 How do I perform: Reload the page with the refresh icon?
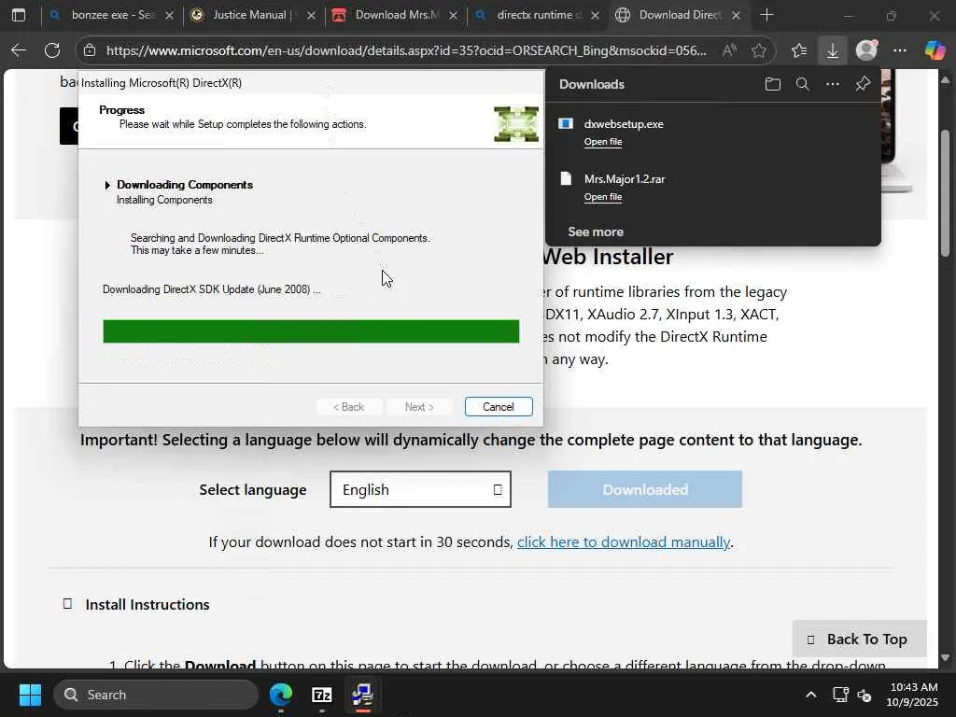52,50
